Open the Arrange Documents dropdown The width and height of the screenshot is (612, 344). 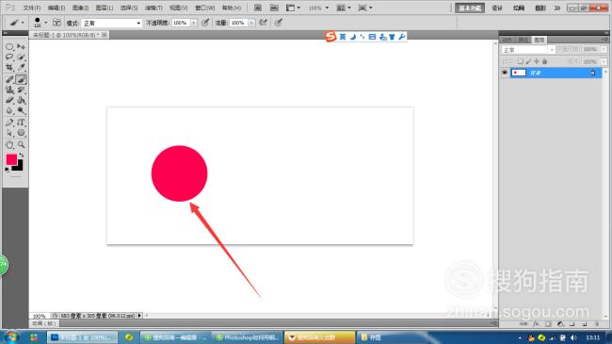click(x=344, y=8)
